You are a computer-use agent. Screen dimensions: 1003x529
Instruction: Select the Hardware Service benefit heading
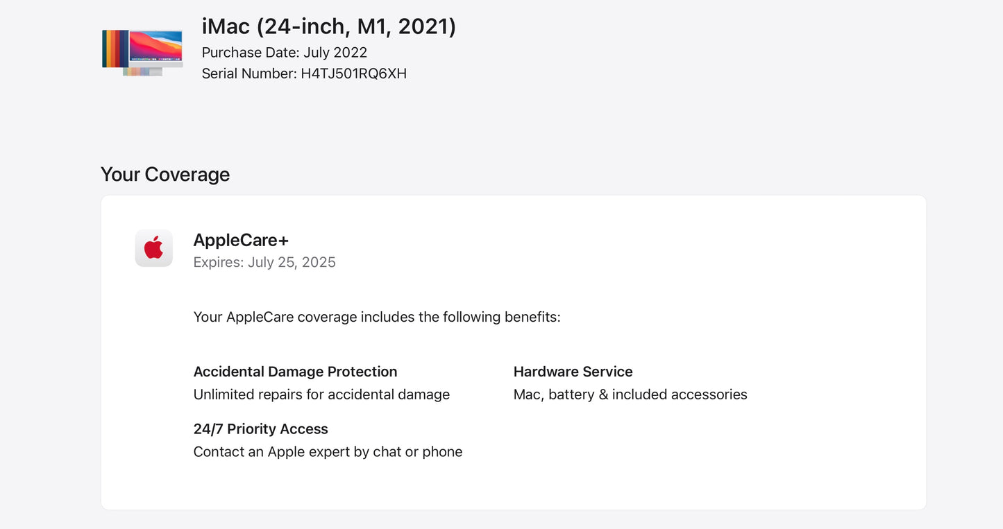(x=573, y=372)
